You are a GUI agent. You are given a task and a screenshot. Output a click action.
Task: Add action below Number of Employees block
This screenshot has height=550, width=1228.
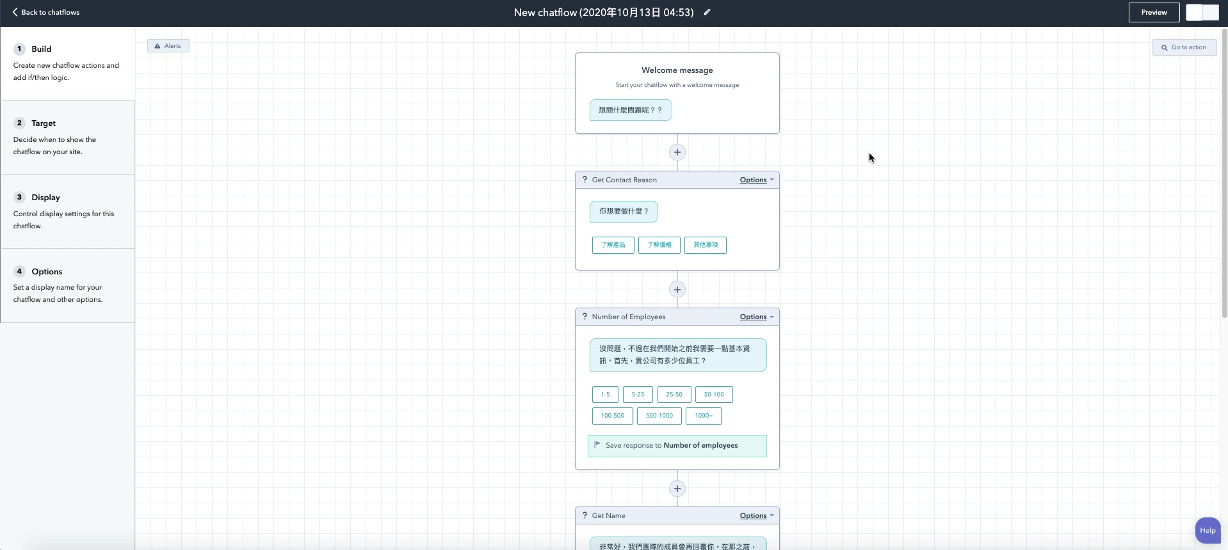point(677,489)
